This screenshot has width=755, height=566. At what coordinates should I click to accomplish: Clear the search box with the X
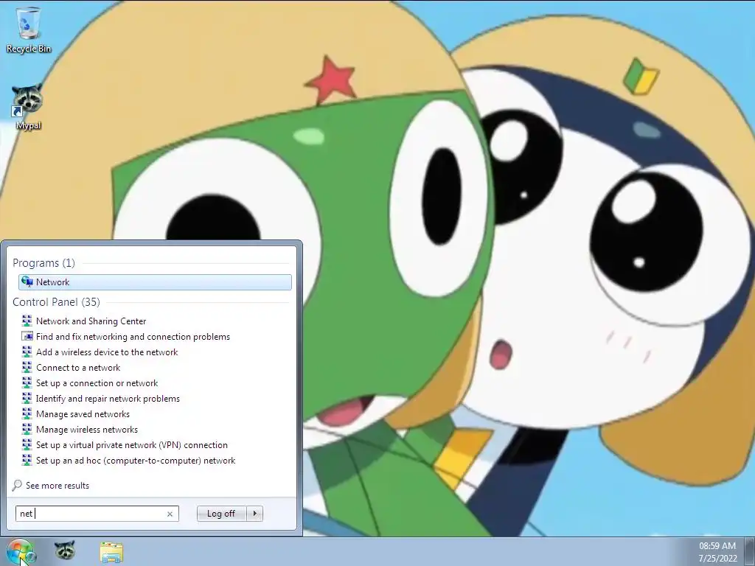tap(170, 514)
